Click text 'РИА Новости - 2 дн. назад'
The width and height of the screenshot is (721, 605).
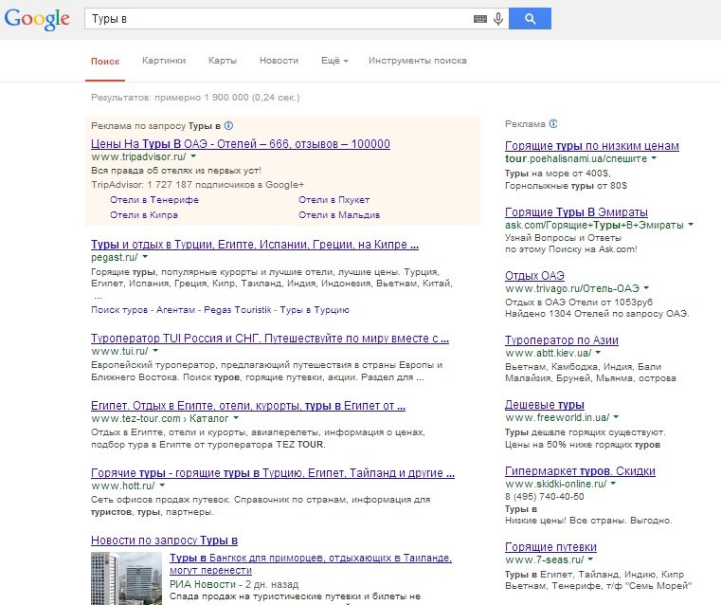coord(234,584)
